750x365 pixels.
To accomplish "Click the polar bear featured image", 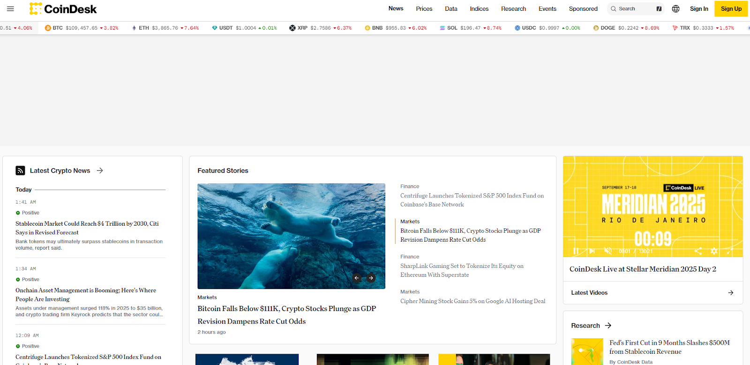I will coord(291,236).
